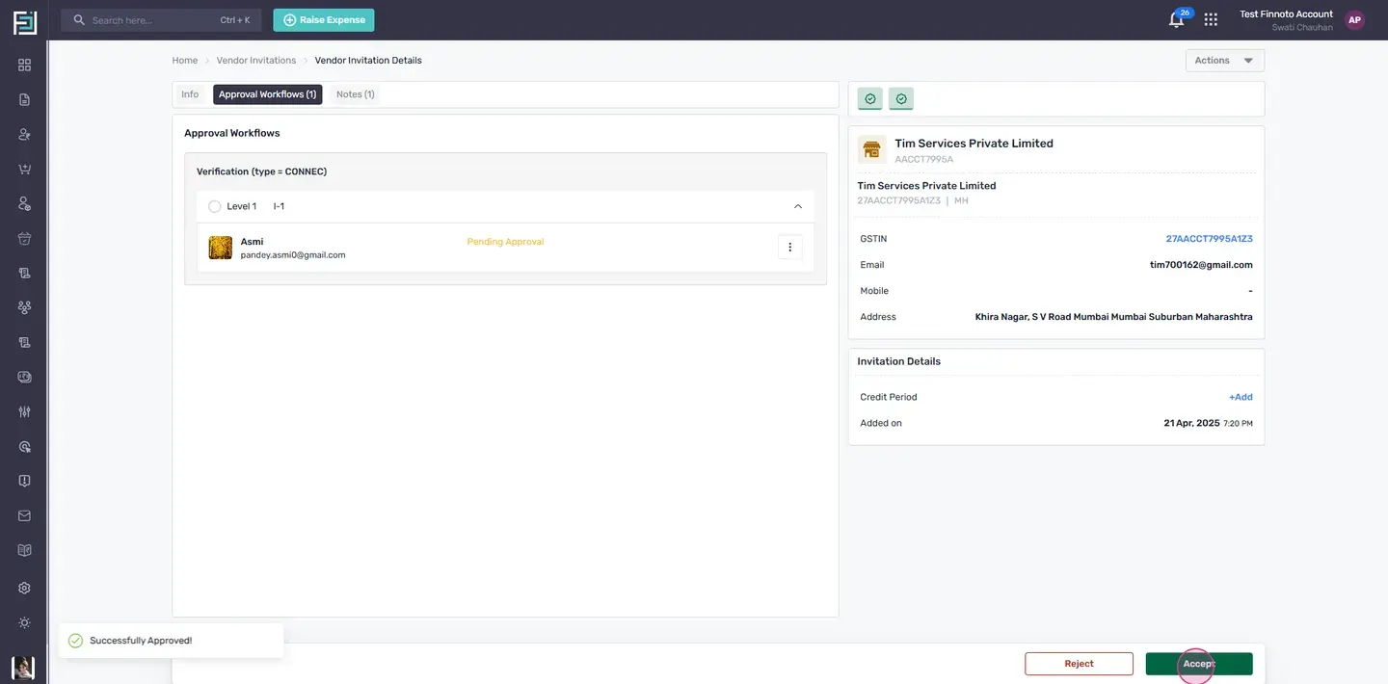Open the notifications bell
1388x684 pixels.
tap(1176, 20)
